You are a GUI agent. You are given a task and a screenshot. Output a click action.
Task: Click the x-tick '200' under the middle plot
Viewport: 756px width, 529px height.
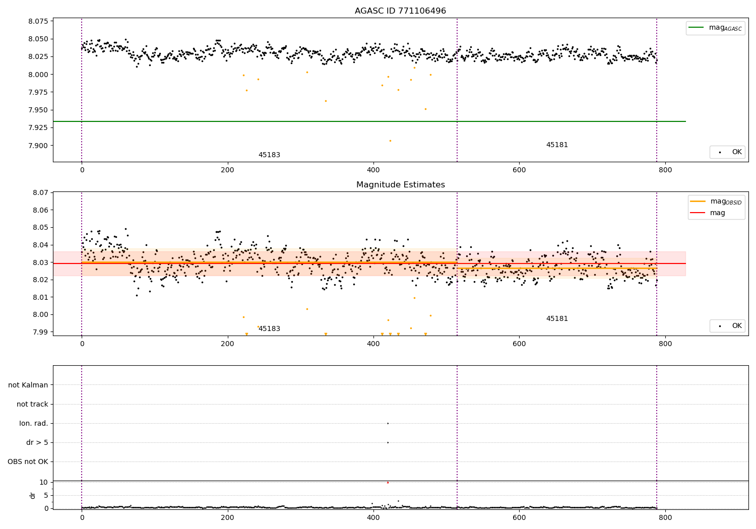[228, 344]
